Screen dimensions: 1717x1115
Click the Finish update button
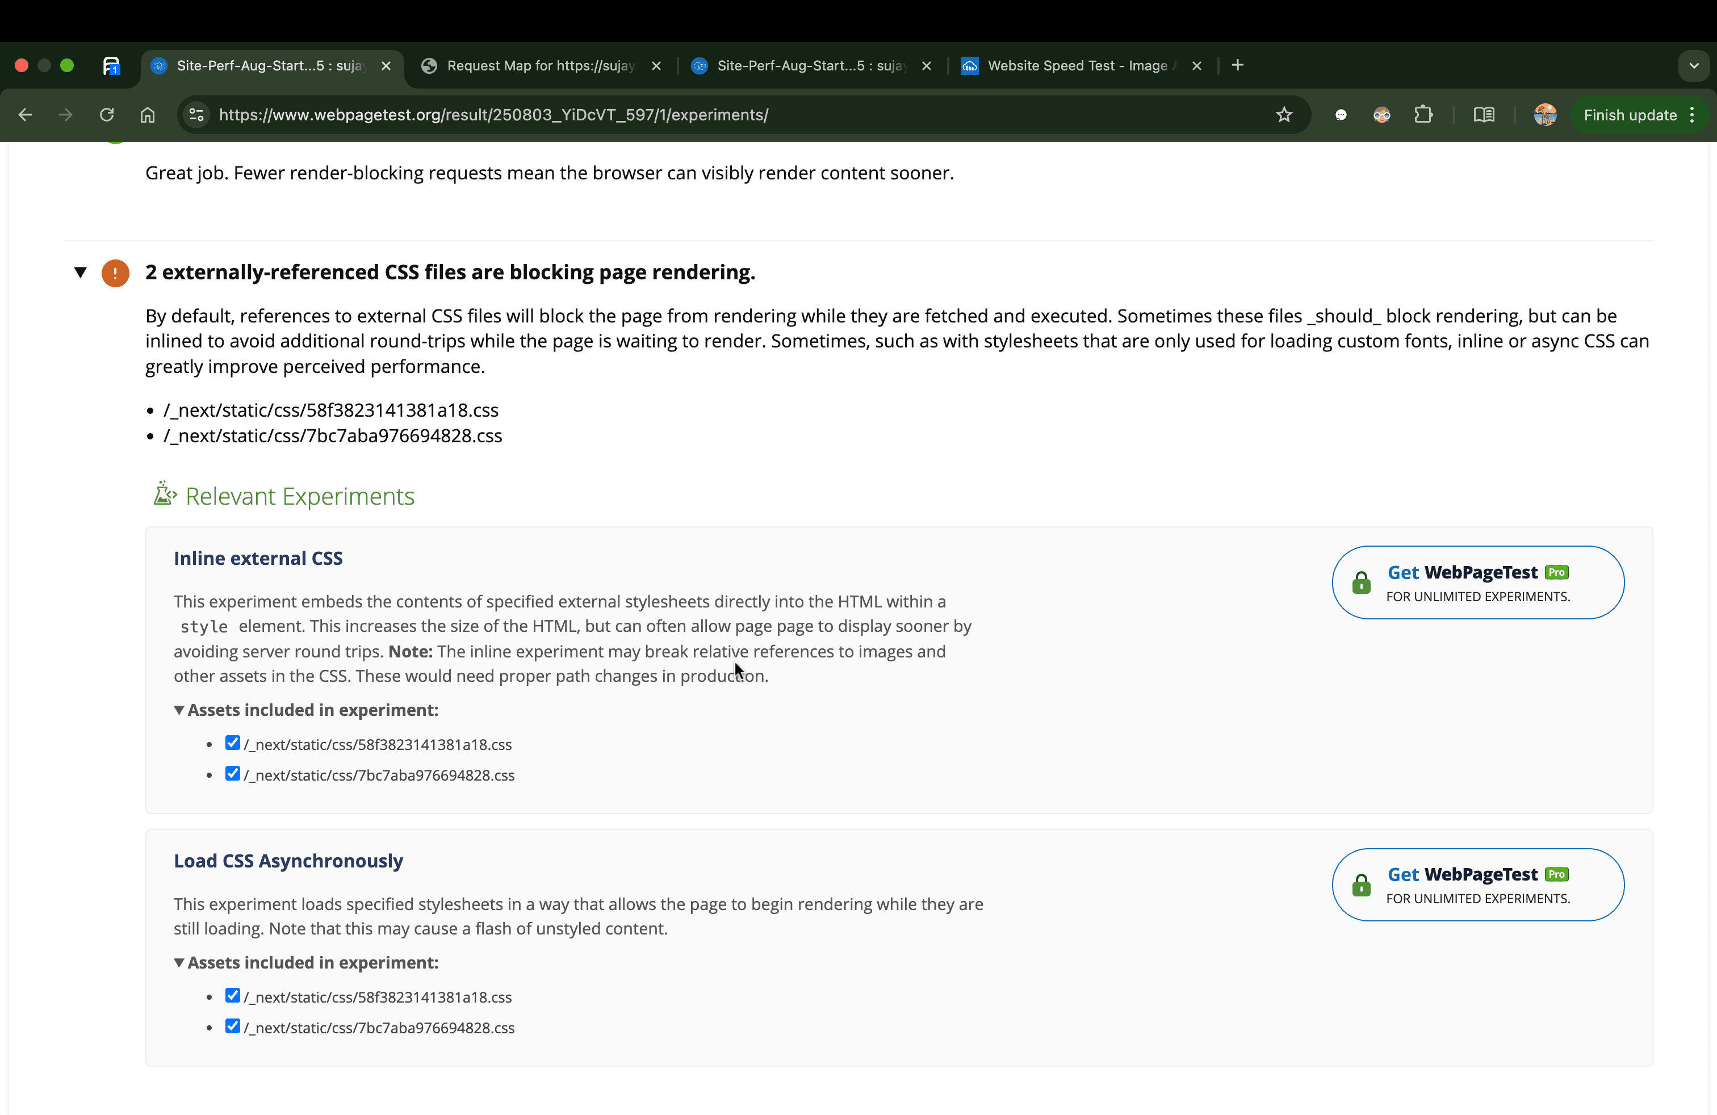(x=1630, y=115)
